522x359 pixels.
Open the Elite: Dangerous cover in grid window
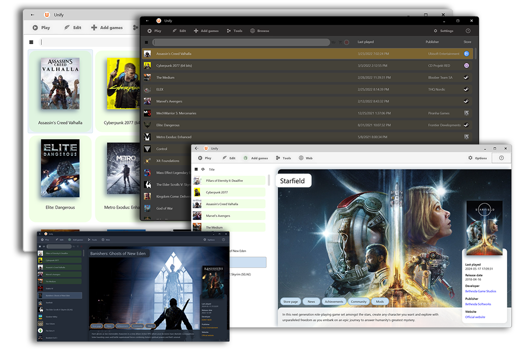60,168
